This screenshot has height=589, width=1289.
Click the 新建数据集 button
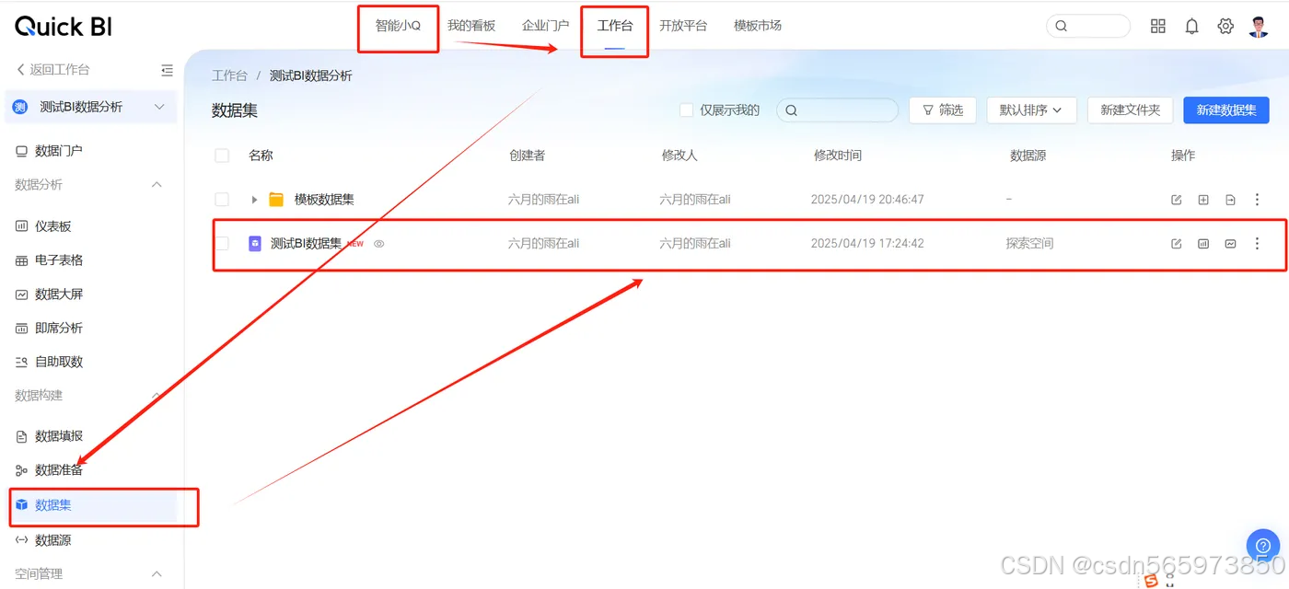1225,110
